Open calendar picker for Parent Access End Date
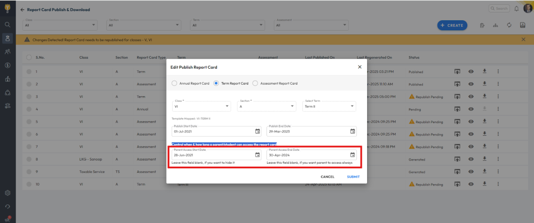Screen dimensions: 534x223 [x=353, y=155]
